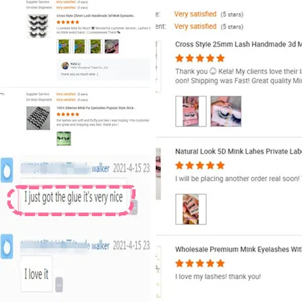Image resolution: width=302 pixels, height=302 pixels.
Task: Click gray tag icon beside 'I love it' bubble
Action: pyautogui.click(x=59, y=285)
